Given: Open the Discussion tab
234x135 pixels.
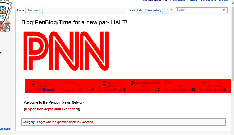Looking at the screenshot, I should pos(34,10).
